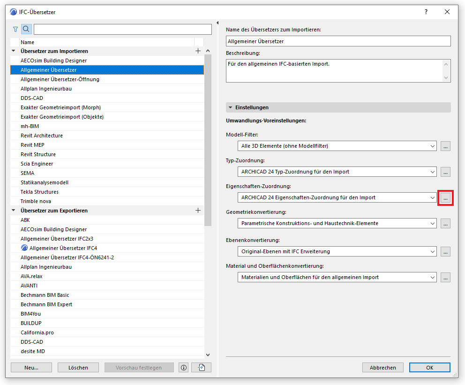Collapse the Einstellungen section
Viewport: 465px width, 385px height.
230,108
